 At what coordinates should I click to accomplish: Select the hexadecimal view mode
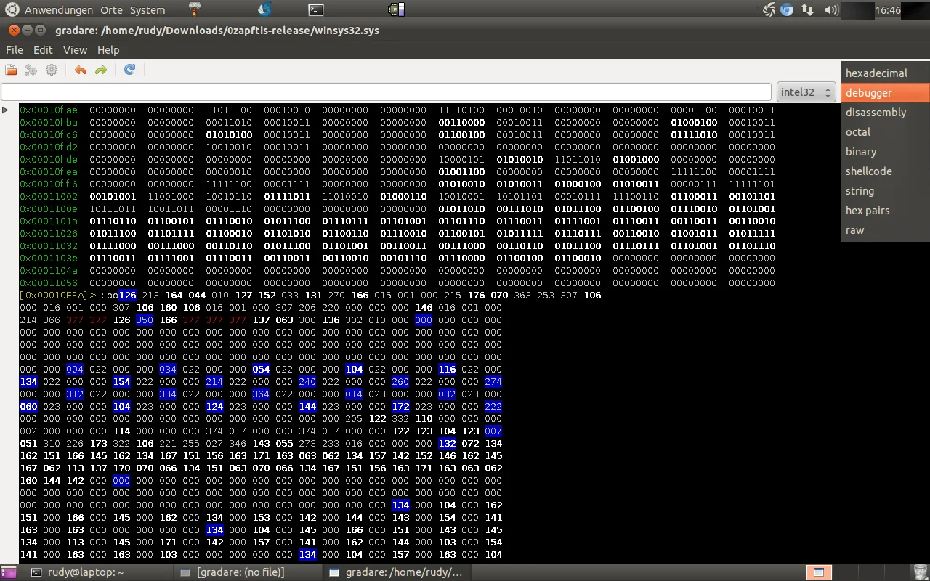885,73
